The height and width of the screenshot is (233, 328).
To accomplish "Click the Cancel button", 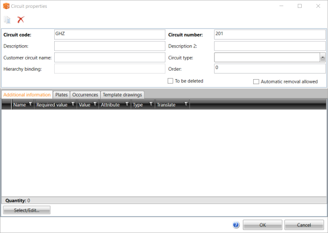I will tap(304, 225).
